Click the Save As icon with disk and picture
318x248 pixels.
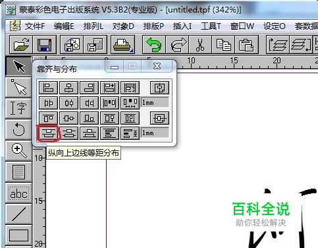click(72, 45)
